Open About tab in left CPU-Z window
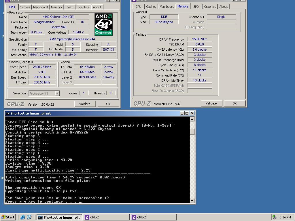This screenshot has width=295, height=221. [x=97, y=7]
